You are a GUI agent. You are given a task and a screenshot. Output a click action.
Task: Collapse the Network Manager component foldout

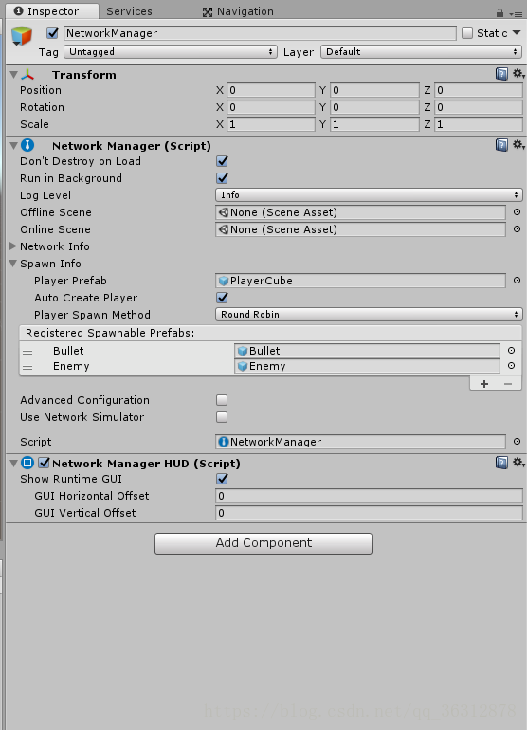(x=13, y=146)
